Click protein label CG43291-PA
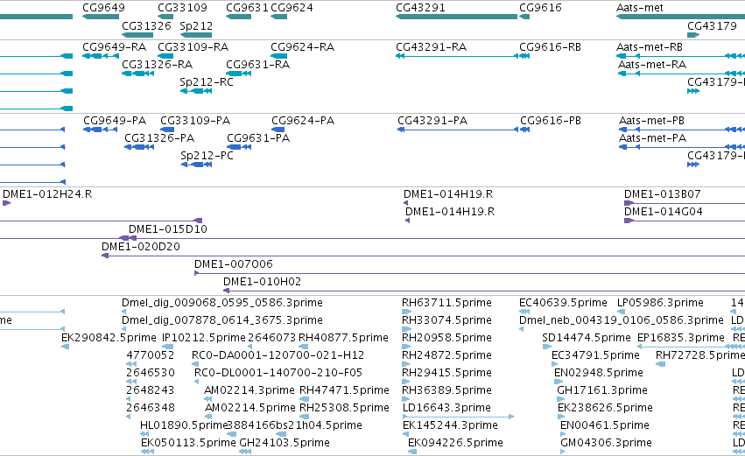745x456 pixels. [x=432, y=121]
